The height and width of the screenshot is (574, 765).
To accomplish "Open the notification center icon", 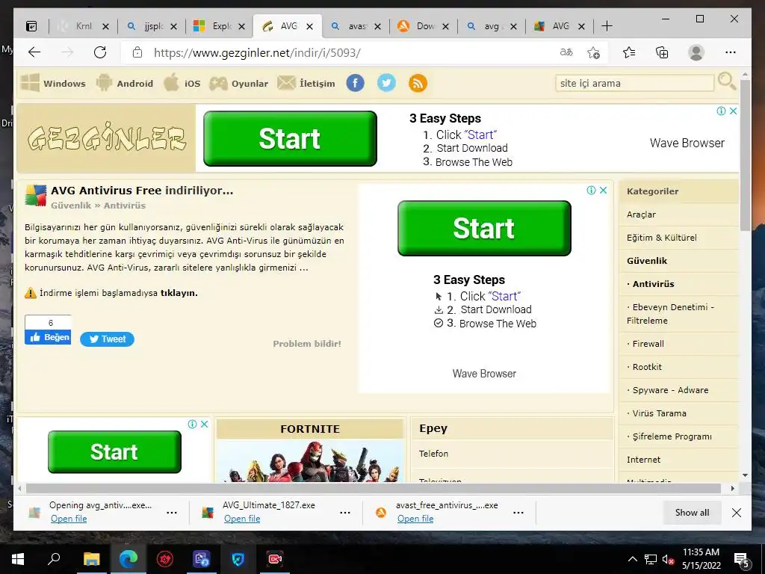I will tap(742, 561).
